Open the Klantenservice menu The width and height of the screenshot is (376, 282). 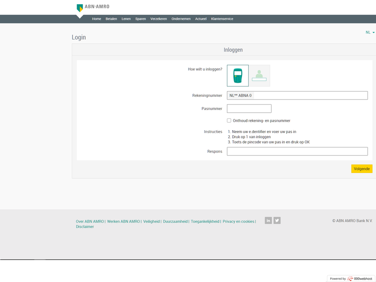(222, 19)
